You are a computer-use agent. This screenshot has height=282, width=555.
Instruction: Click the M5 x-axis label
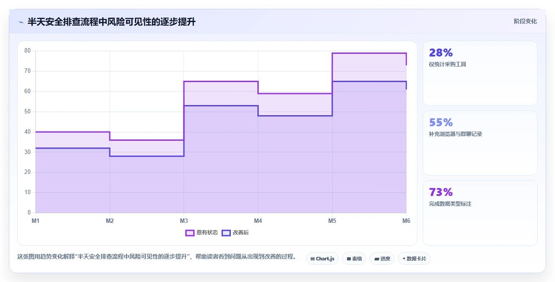pos(332,221)
